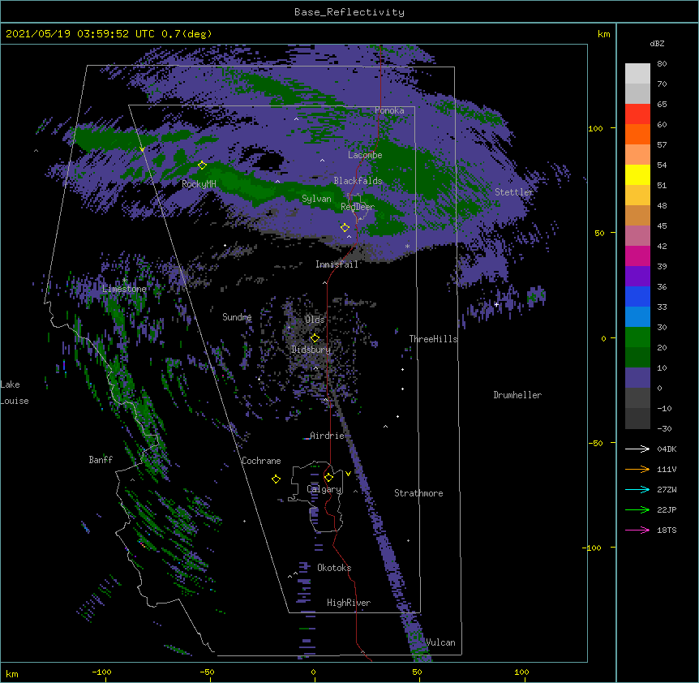The height and width of the screenshot is (683, 699).
Task: Pick the slate purple swatch in dBZ legend
Action: 637,378
